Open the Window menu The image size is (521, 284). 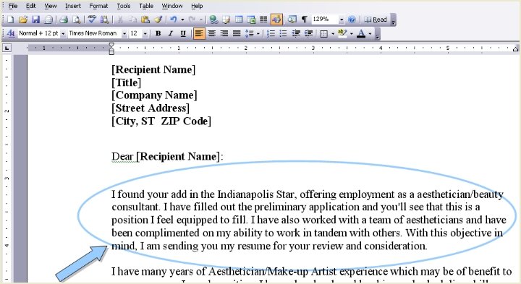[171, 6]
